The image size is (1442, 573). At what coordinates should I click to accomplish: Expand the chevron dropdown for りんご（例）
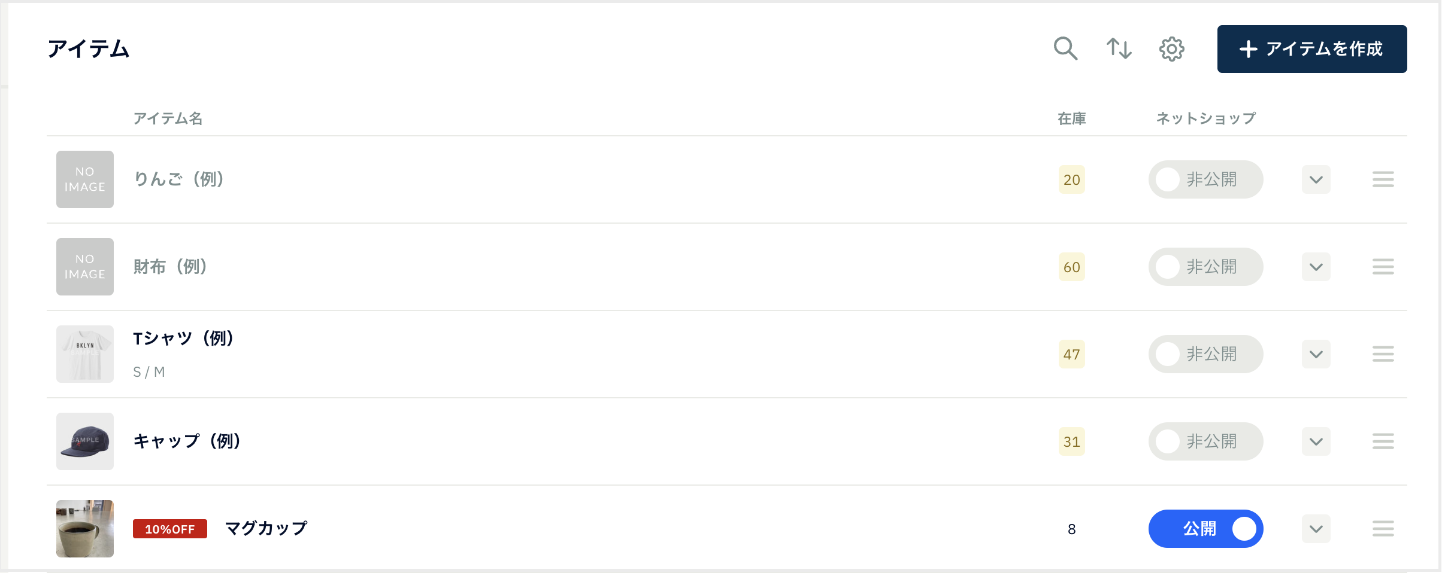click(1316, 179)
